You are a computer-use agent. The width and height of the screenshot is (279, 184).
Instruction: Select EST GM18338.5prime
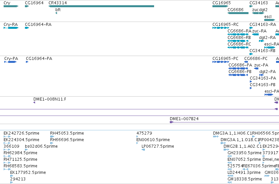245,179
